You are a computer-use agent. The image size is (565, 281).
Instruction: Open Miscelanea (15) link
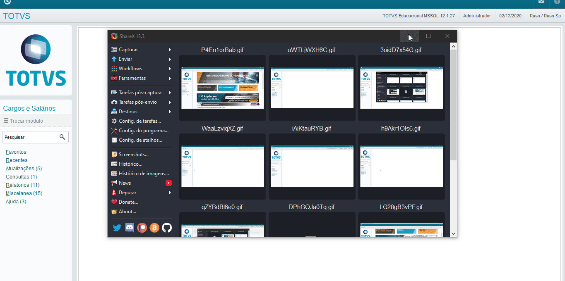click(24, 193)
